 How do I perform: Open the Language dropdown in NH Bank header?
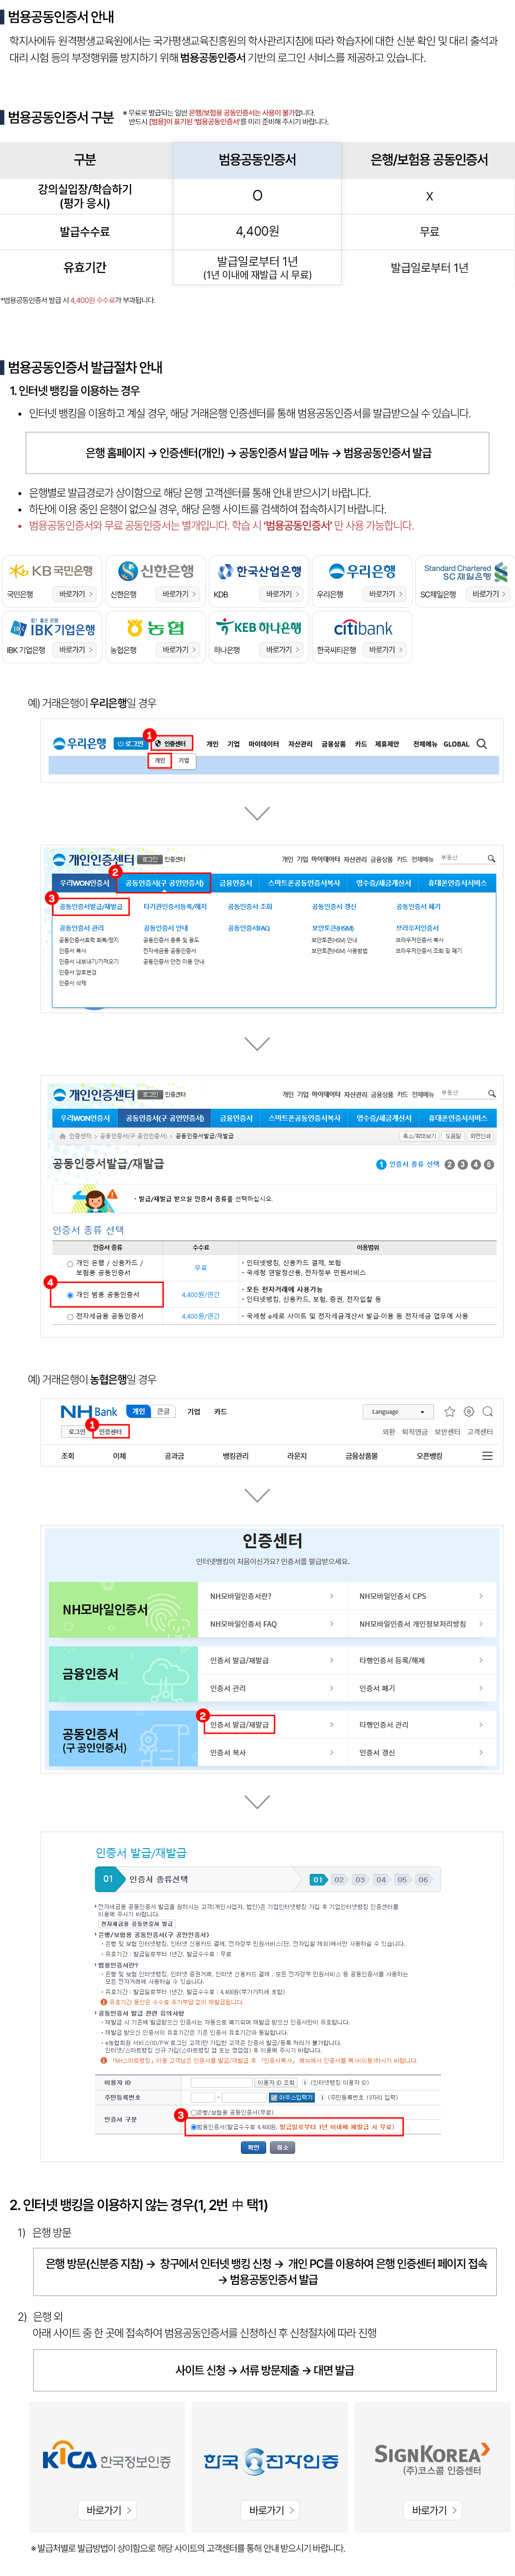click(x=398, y=1411)
